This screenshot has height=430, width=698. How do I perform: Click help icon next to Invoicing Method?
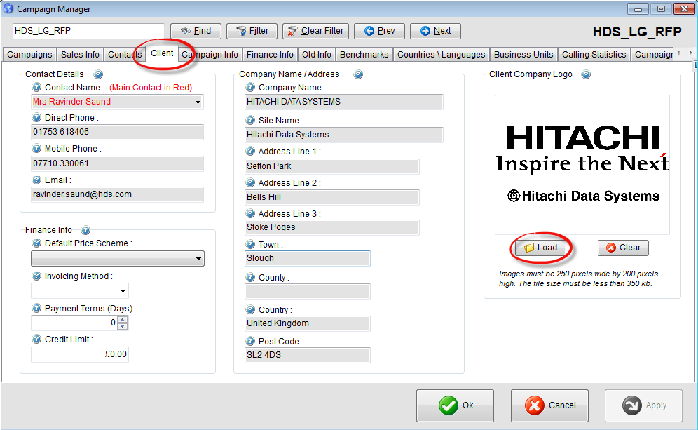36,276
